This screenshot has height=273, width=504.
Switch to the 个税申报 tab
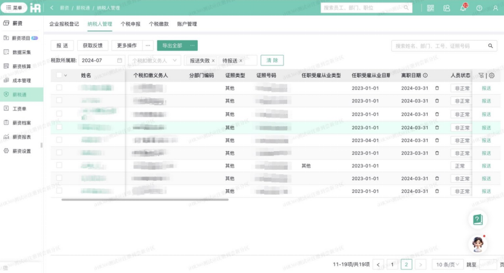pyautogui.click(x=131, y=24)
